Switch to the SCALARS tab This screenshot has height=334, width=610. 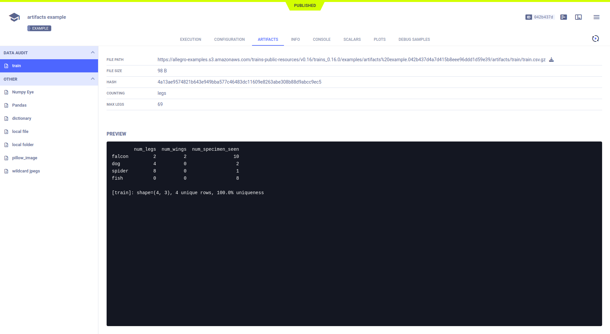[x=352, y=39]
